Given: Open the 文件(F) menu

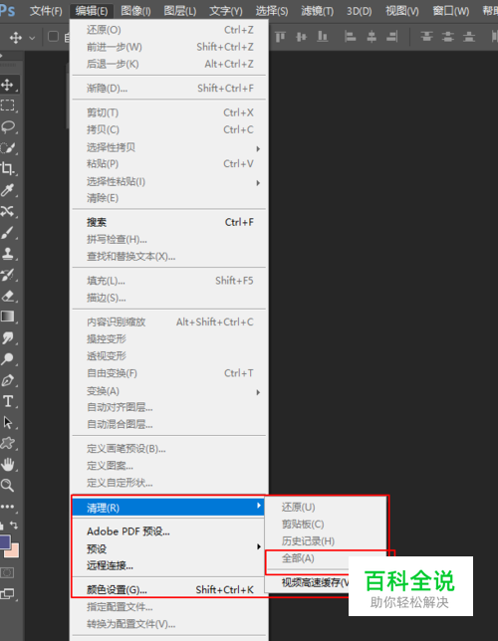Looking at the screenshot, I should click(x=46, y=11).
